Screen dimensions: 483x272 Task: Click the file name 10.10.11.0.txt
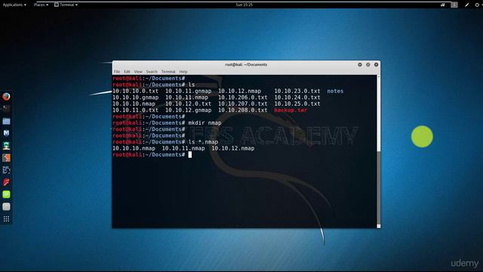click(135, 110)
